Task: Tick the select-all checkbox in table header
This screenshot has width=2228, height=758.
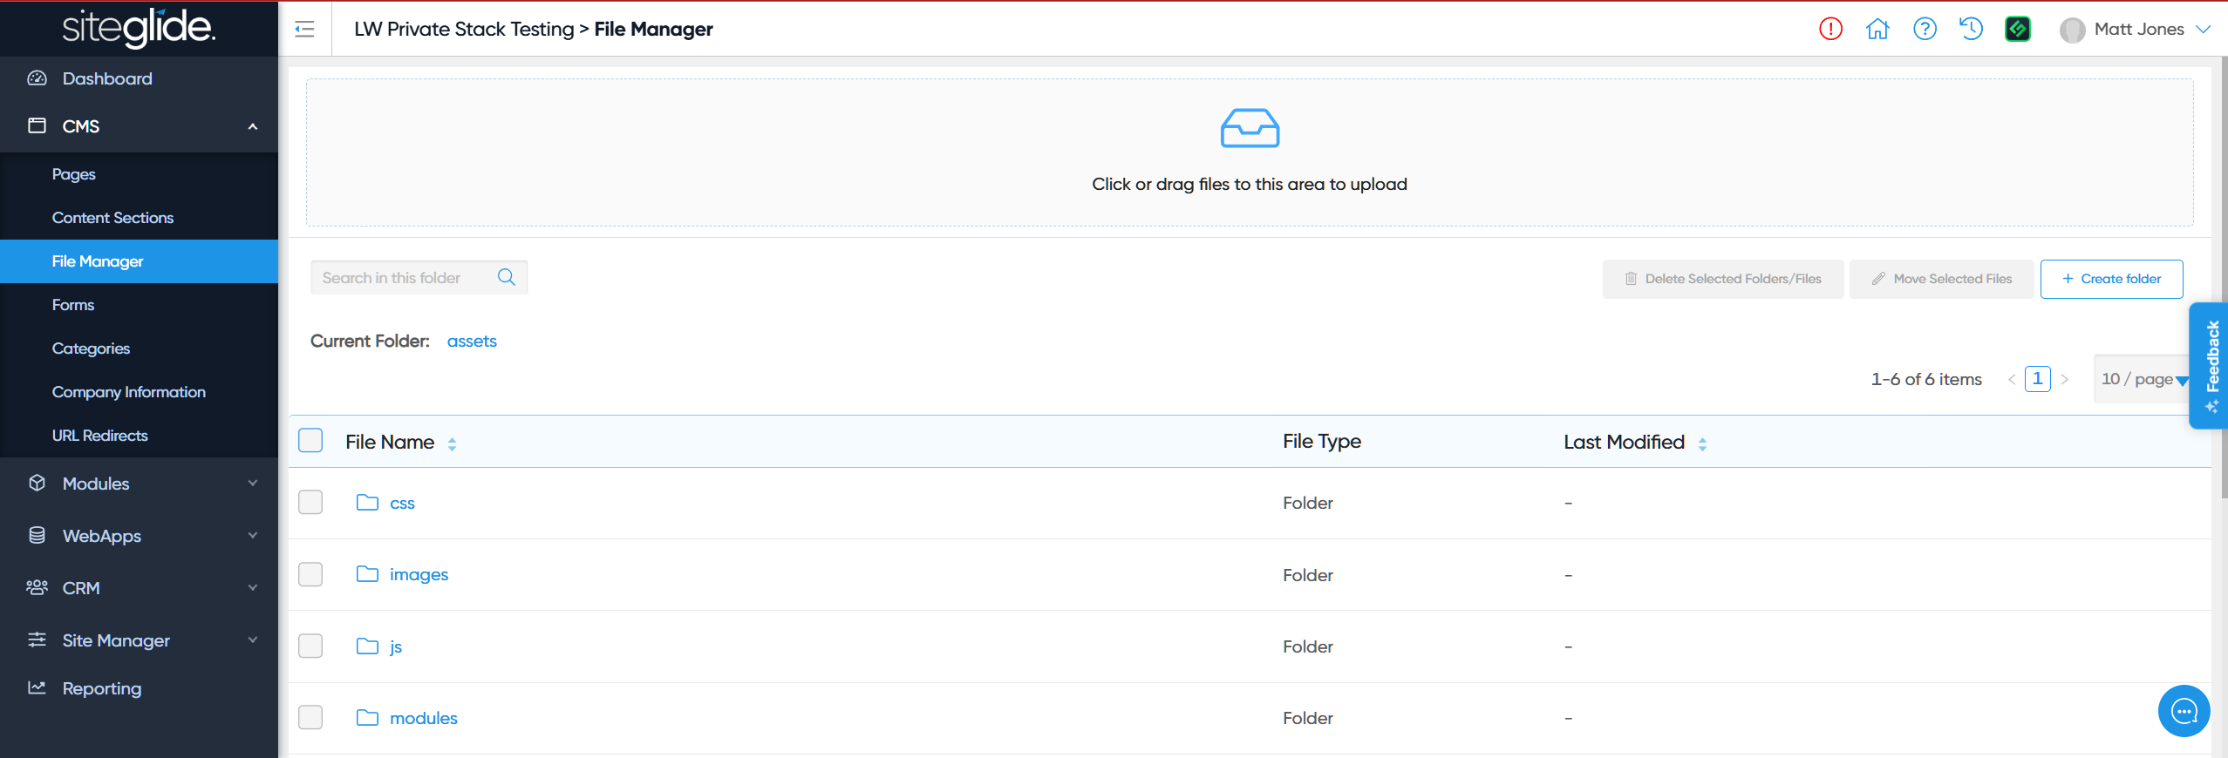Action: [310, 441]
